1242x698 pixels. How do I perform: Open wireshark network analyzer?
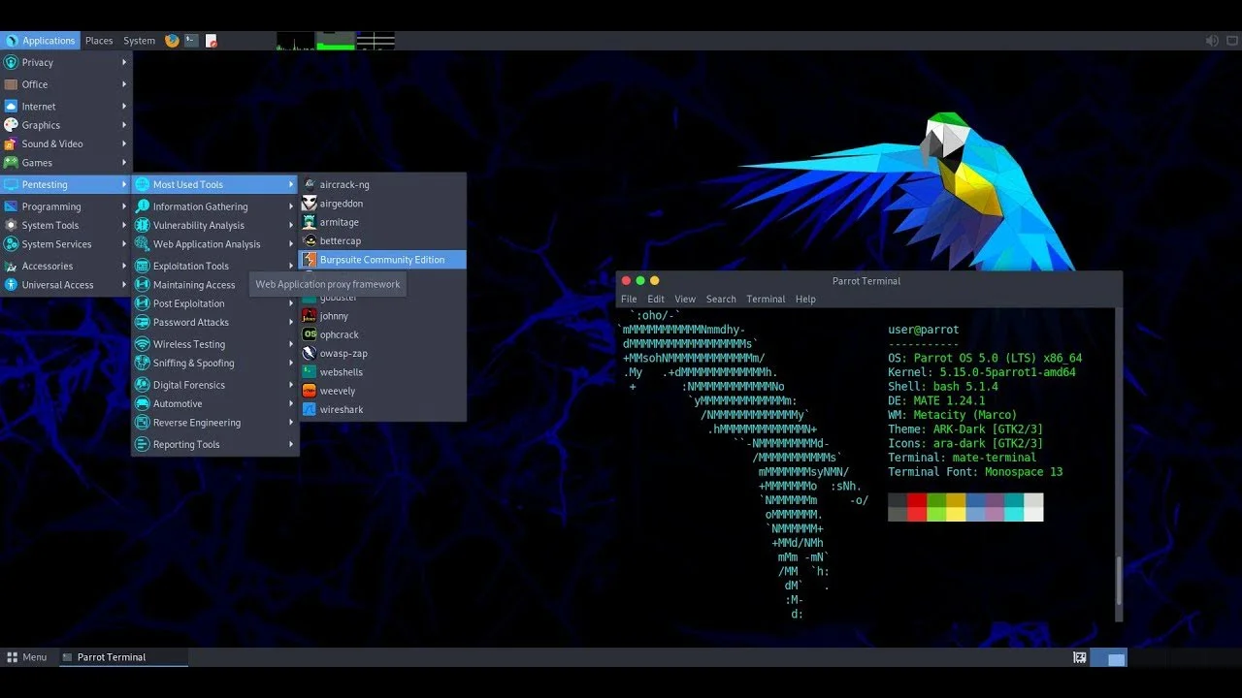click(382, 410)
